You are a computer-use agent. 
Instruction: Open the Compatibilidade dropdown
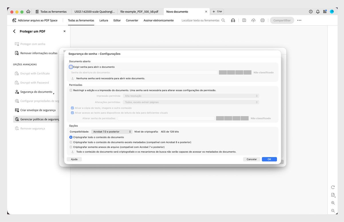[112, 132]
